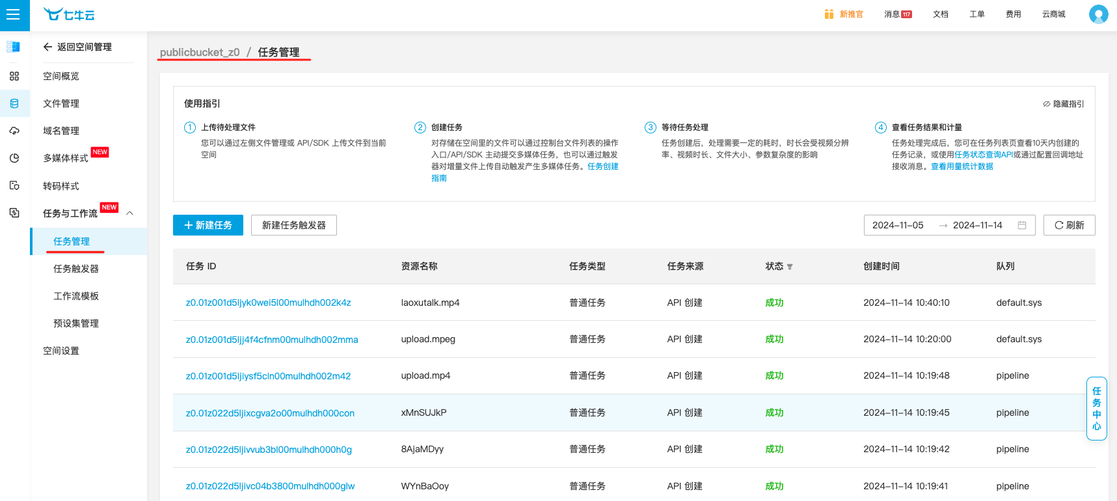Click the 创建时间 column header

[881, 266]
